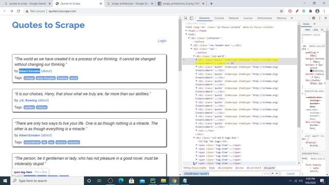Collapse div col-md-4 tags-box node

point(194,138)
